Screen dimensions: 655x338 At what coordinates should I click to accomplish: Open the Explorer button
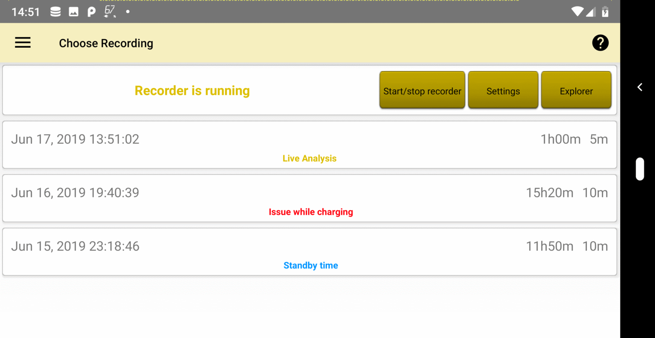(576, 90)
